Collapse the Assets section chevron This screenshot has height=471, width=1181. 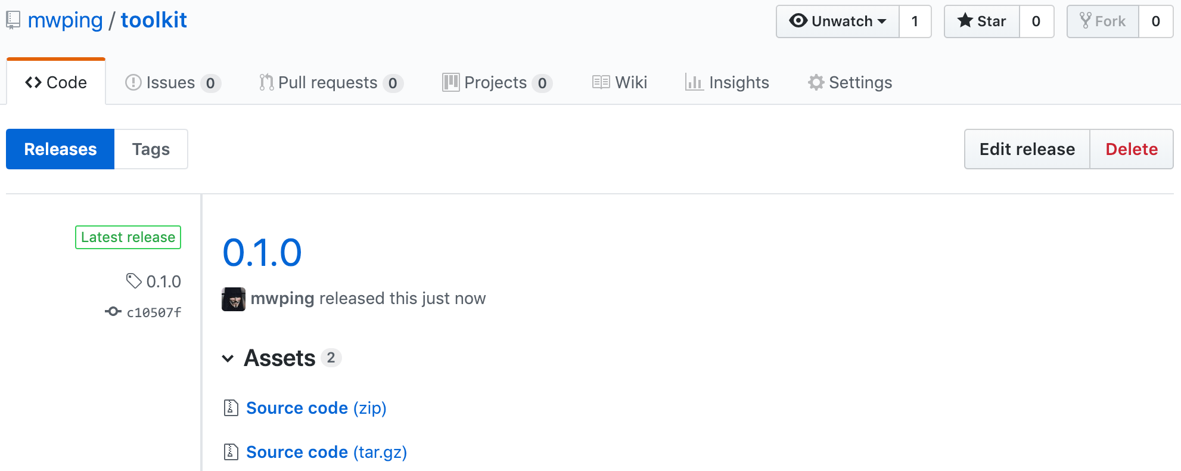coord(228,358)
